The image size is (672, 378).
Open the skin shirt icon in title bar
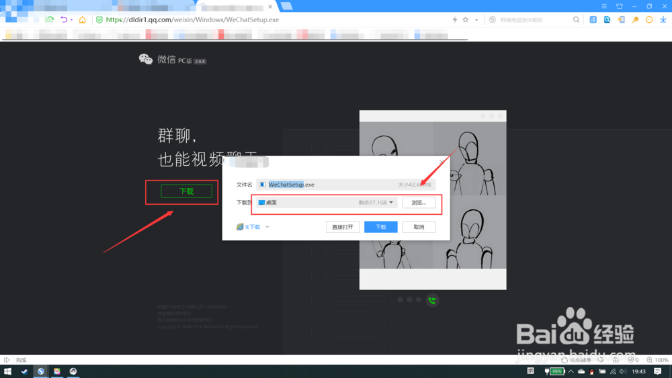point(620,6)
